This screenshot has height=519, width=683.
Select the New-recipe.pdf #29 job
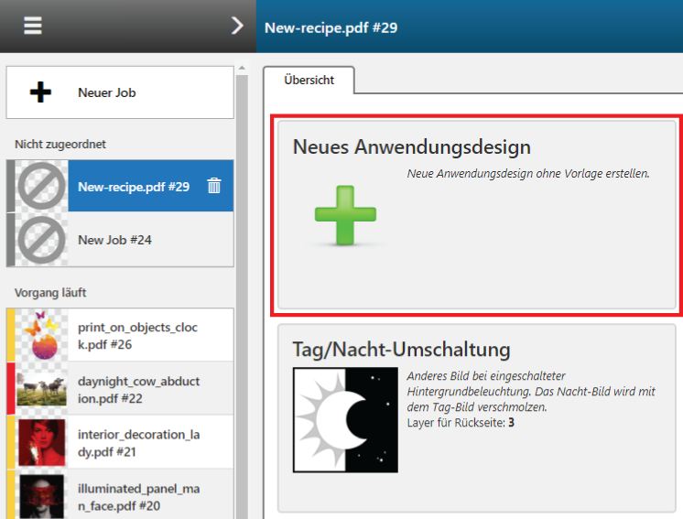pos(134,187)
